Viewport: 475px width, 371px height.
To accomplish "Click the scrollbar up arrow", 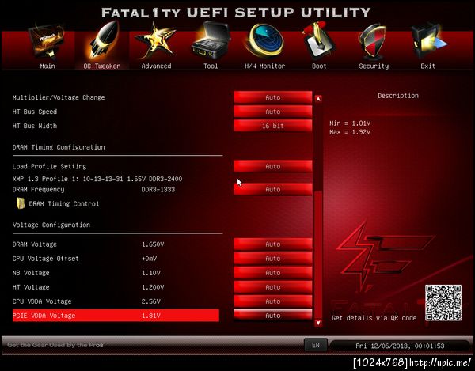I will tap(318, 99).
